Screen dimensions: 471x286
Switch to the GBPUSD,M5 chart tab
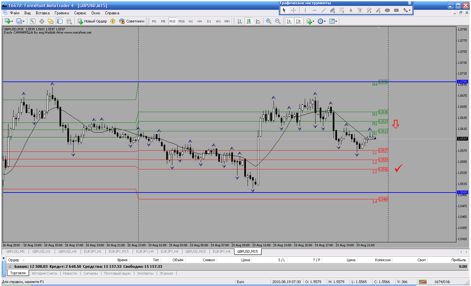pos(15,251)
